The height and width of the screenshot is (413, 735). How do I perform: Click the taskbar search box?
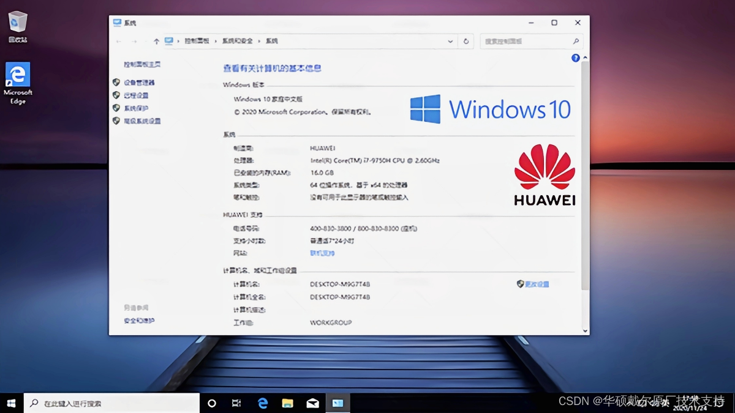111,403
